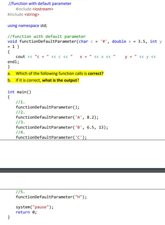Click the call with "H" string argument
Screen dimensions: 165x225
[x=51, y=197]
